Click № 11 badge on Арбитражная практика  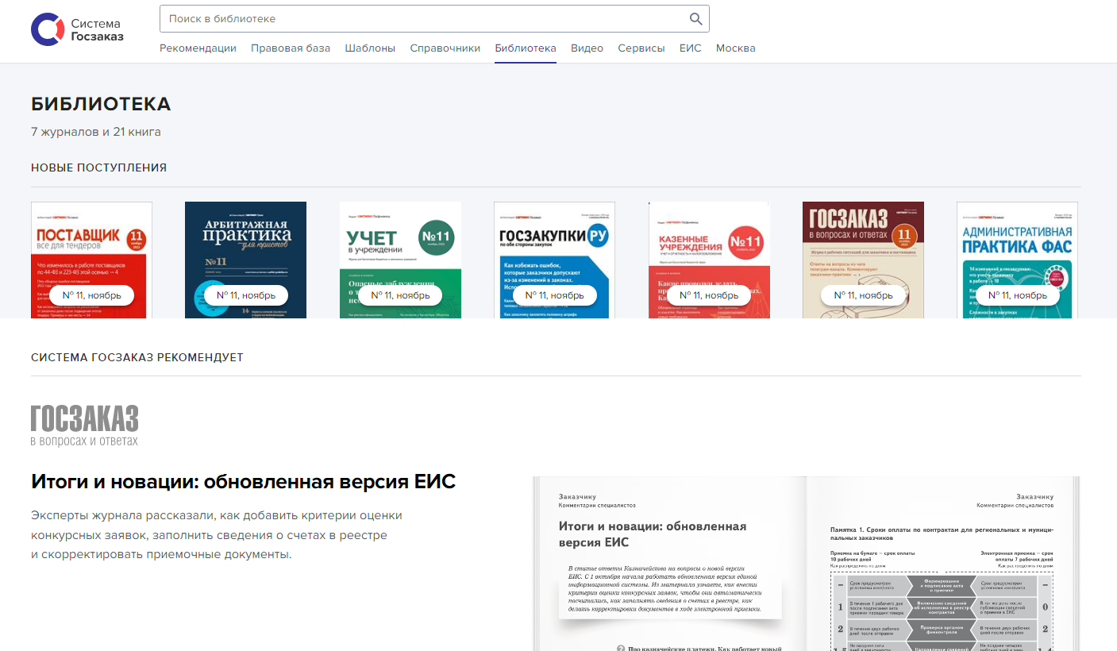click(245, 295)
